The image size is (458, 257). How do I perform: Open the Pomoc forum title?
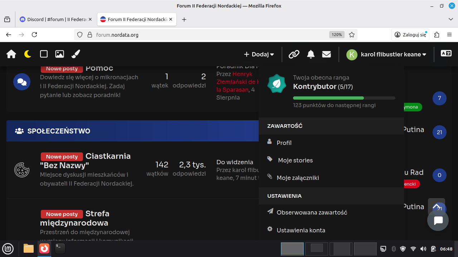click(x=99, y=68)
